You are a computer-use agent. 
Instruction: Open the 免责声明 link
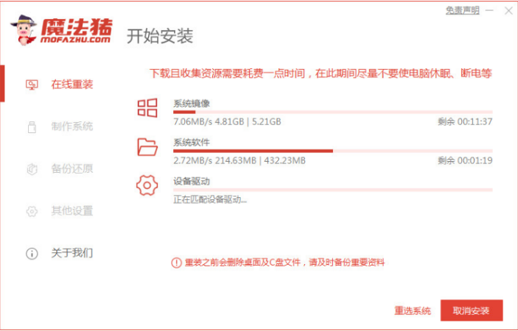462,10
